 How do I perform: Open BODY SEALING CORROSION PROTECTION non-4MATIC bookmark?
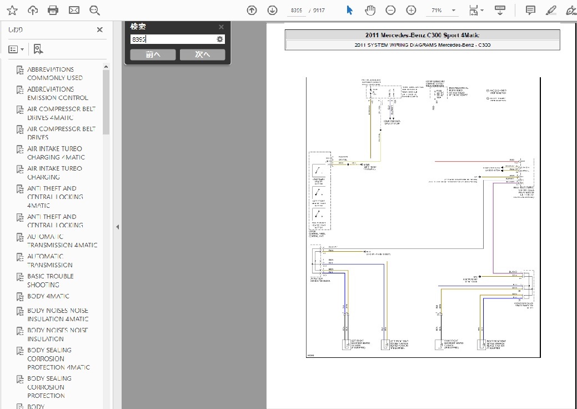pyautogui.click(x=49, y=387)
